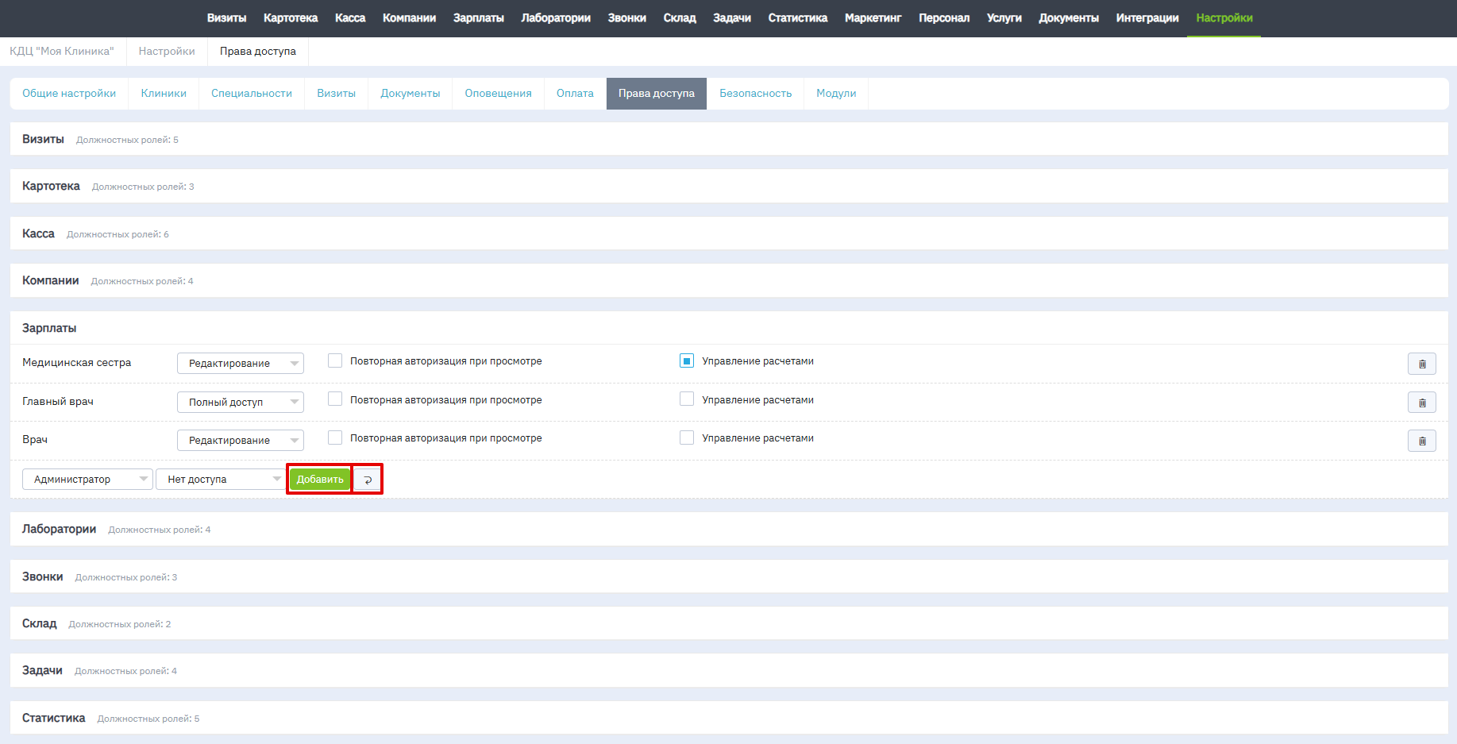Open Персонал in the top menu
The image size is (1457, 744).
coord(943,18)
